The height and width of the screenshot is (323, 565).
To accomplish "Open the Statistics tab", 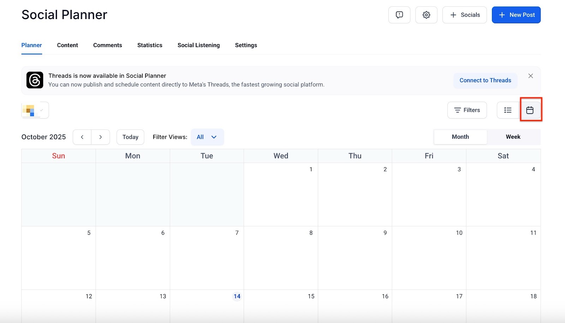I will [150, 45].
